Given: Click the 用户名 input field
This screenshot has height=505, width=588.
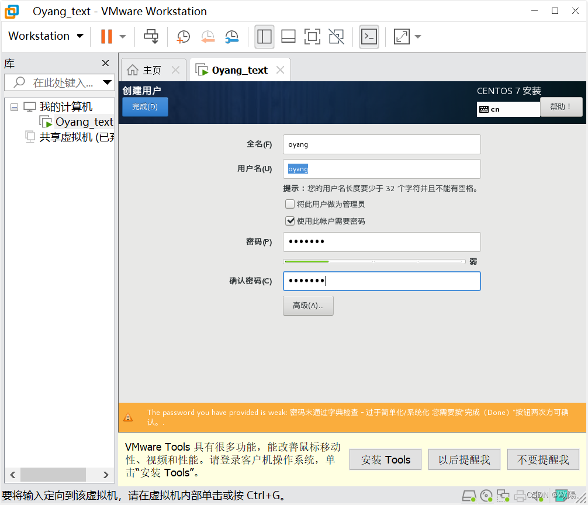Looking at the screenshot, I should click(382, 169).
